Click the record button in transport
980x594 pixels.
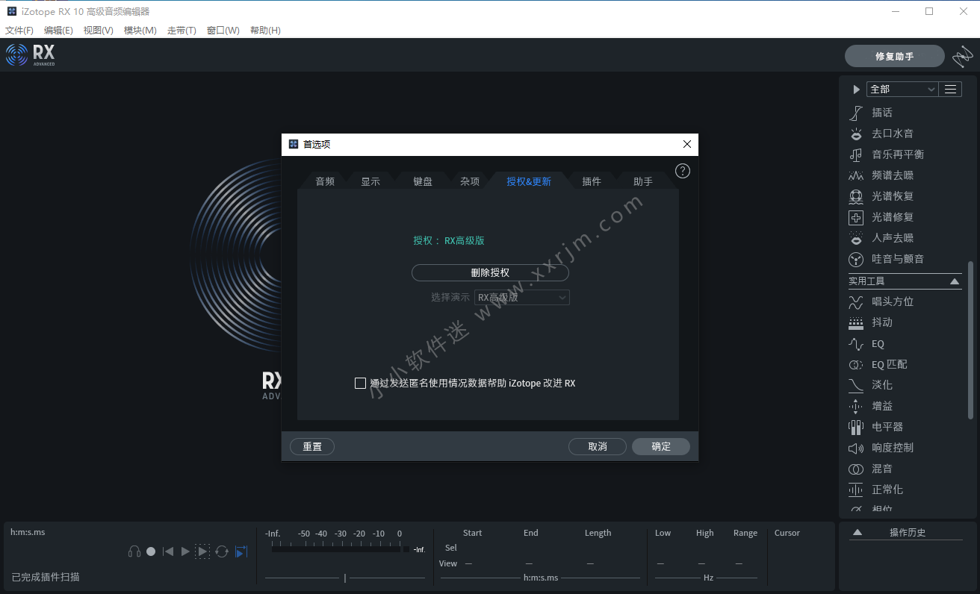pos(151,551)
